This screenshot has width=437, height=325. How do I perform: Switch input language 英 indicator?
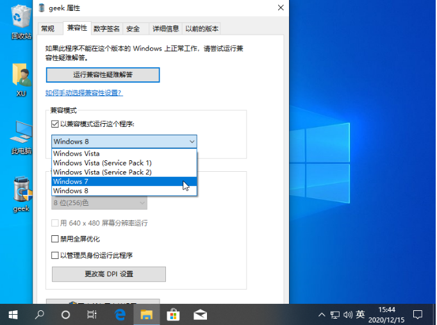coord(360,315)
